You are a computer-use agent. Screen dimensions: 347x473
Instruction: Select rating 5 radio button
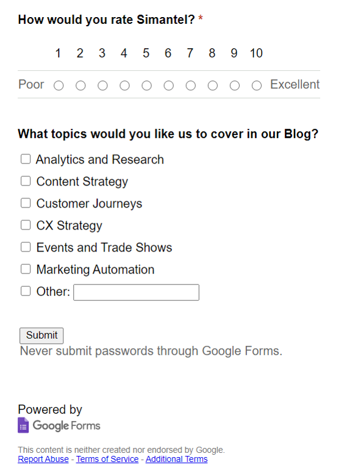146,85
